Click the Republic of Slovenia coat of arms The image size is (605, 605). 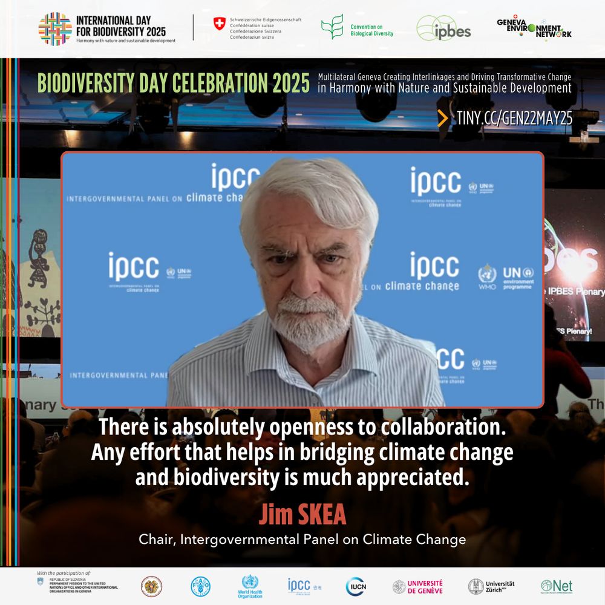tap(40, 581)
